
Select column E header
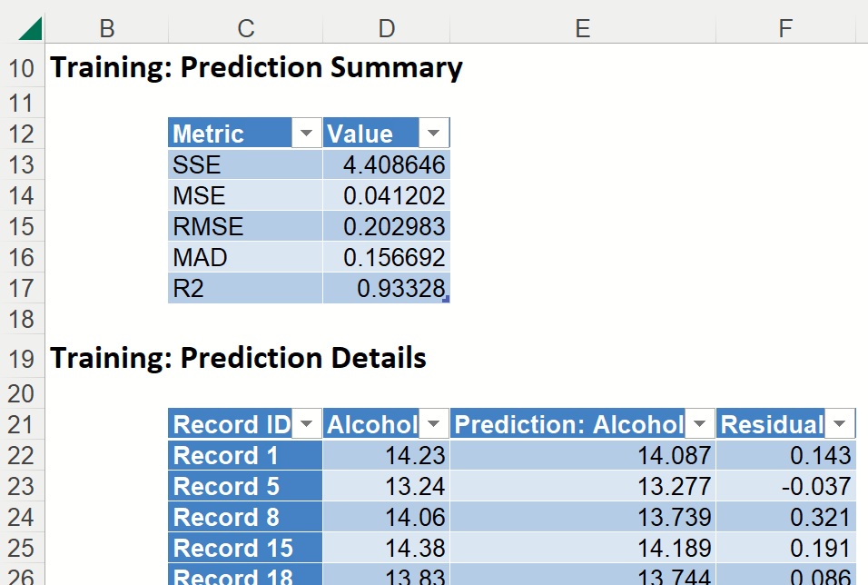point(582,29)
